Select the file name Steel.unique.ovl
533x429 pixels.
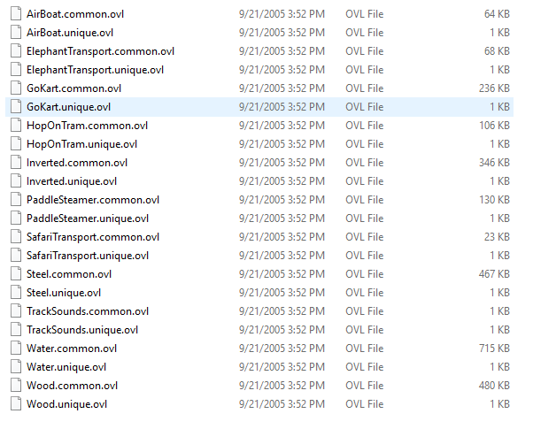(x=64, y=293)
